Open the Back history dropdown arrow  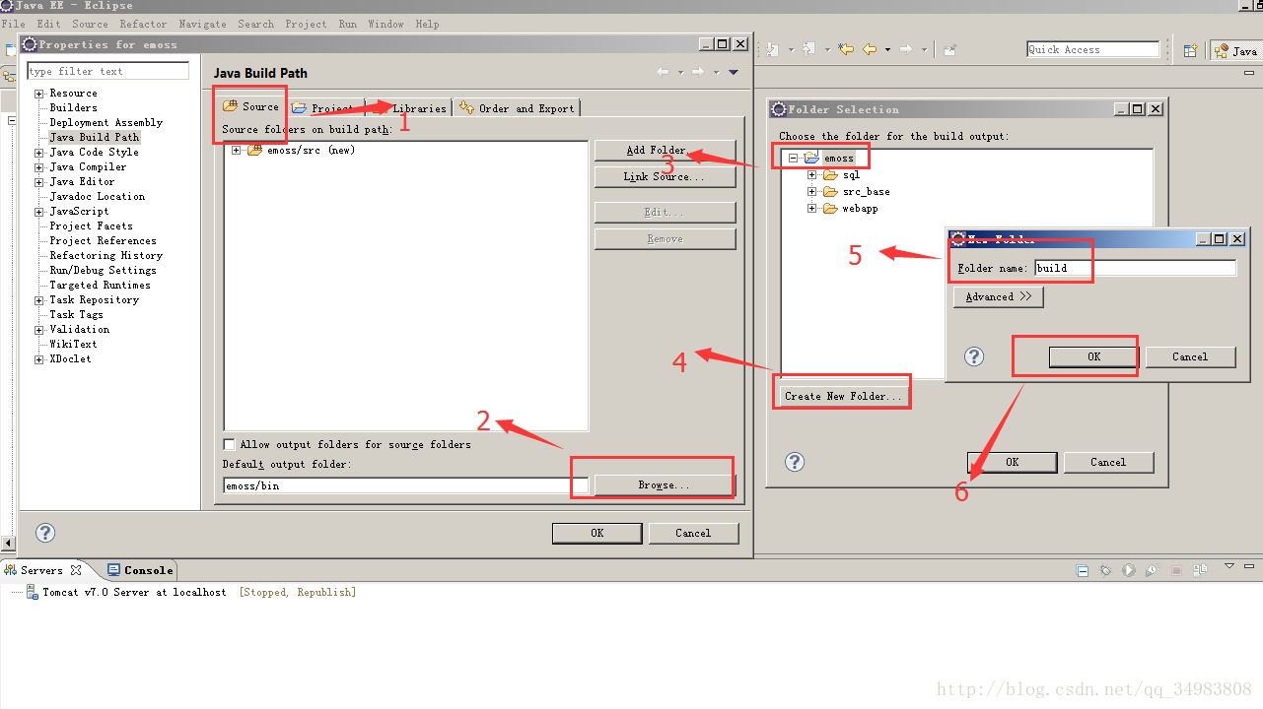[x=887, y=49]
